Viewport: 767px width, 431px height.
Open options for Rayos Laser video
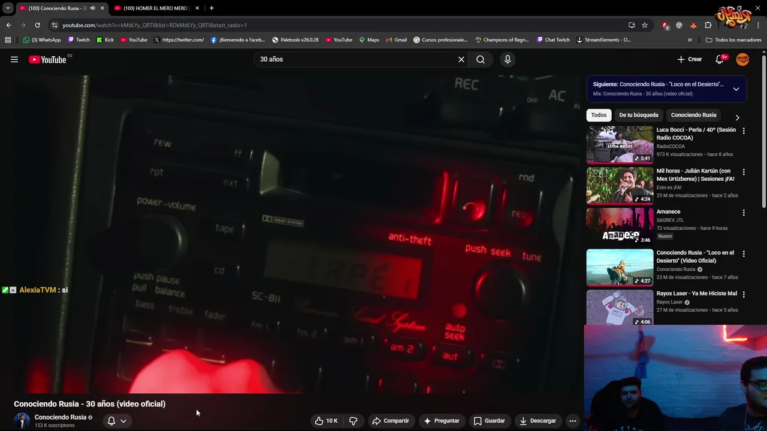[x=744, y=295]
